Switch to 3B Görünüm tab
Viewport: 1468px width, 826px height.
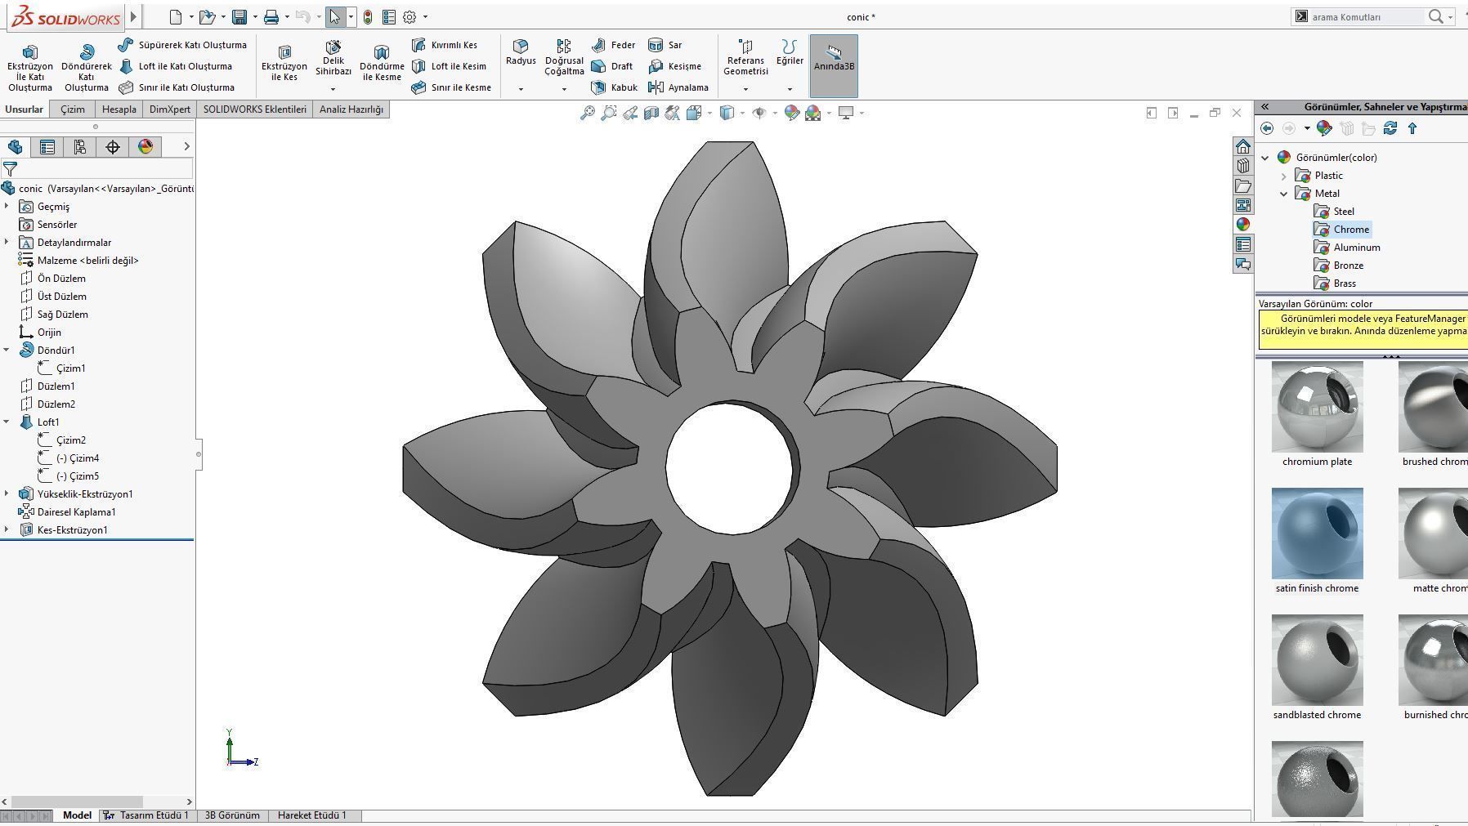[232, 815]
